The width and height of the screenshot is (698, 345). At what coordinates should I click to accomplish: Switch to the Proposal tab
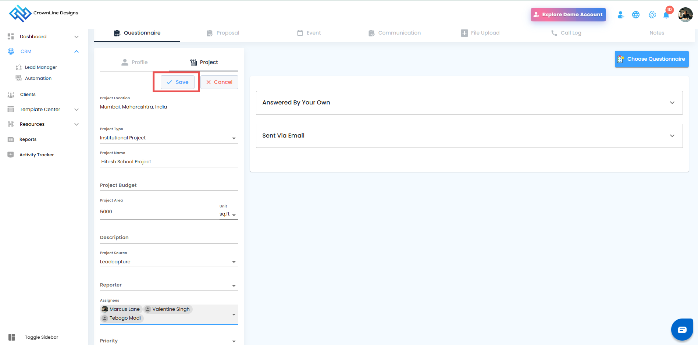coord(223,33)
